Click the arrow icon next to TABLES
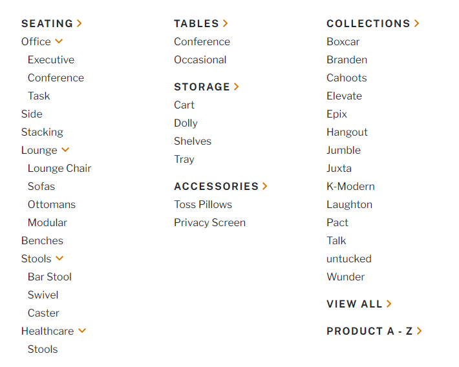The width and height of the screenshot is (459, 367). tap(225, 23)
